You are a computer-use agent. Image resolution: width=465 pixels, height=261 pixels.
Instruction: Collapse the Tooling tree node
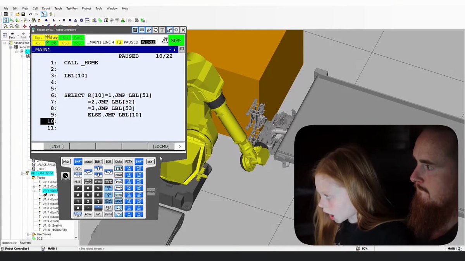tap(28, 178)
